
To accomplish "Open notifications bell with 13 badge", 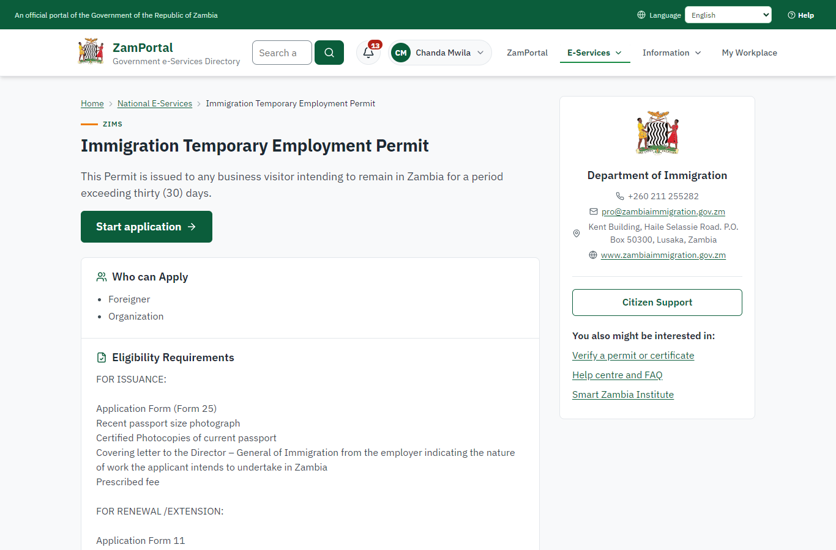I will pyautogui.click(x=368, y=53).
